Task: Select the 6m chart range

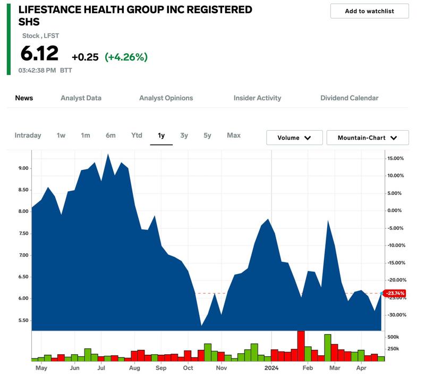Action: [110, 135]
